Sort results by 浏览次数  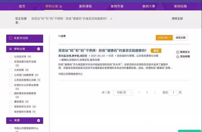pyautogui.click(x=181, y=38)
